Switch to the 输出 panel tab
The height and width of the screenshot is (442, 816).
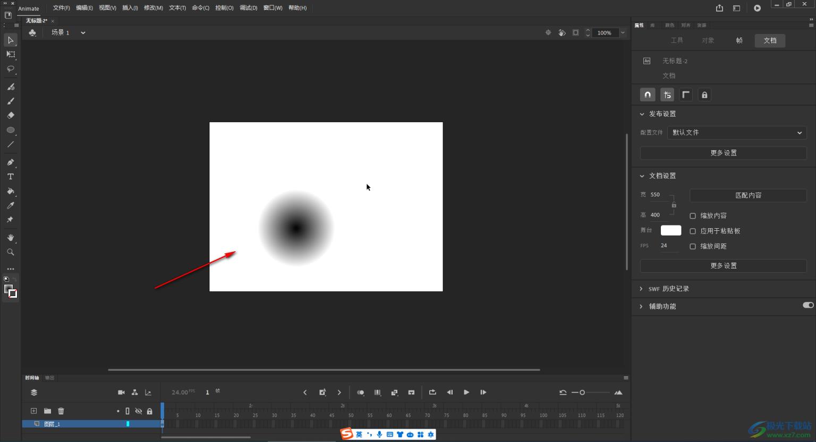pos(49,378)
